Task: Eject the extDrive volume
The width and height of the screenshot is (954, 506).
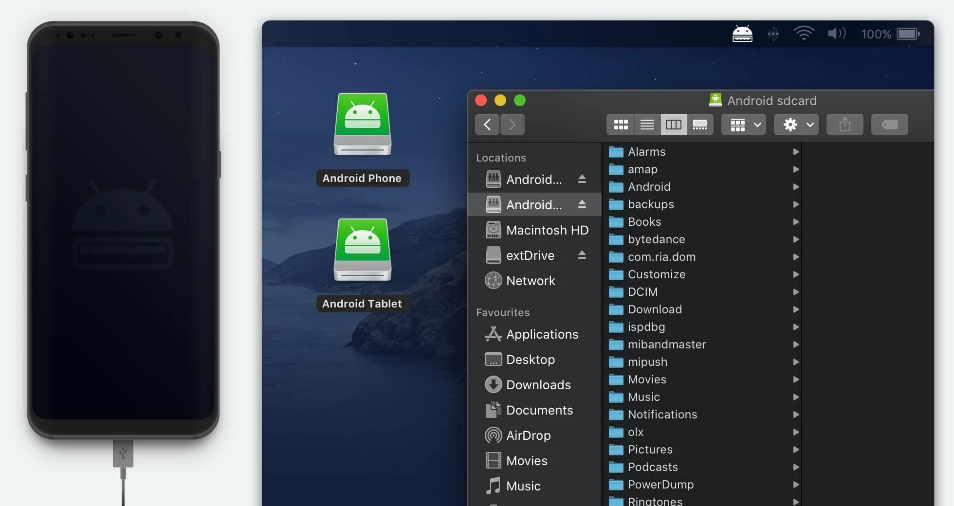Action: [x=582, y=255]
